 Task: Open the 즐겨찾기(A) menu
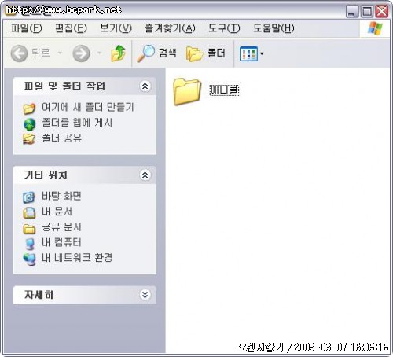170,28
